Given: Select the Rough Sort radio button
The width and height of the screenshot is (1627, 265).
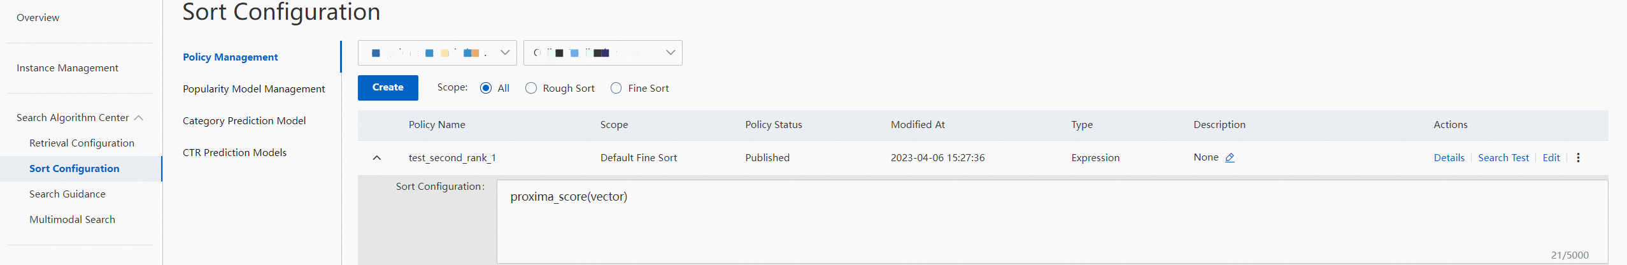Looking at the screenshot, I should (531, 88).
